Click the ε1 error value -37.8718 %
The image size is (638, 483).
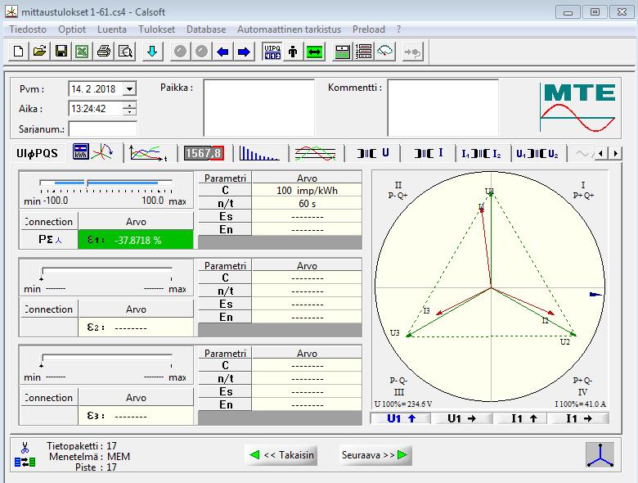click(136, 241)
